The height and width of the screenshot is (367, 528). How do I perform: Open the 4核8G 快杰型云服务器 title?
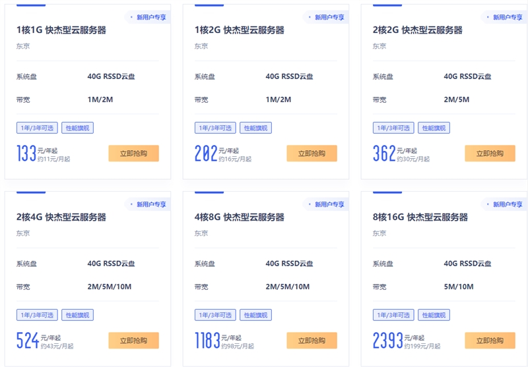click(240, 217)
